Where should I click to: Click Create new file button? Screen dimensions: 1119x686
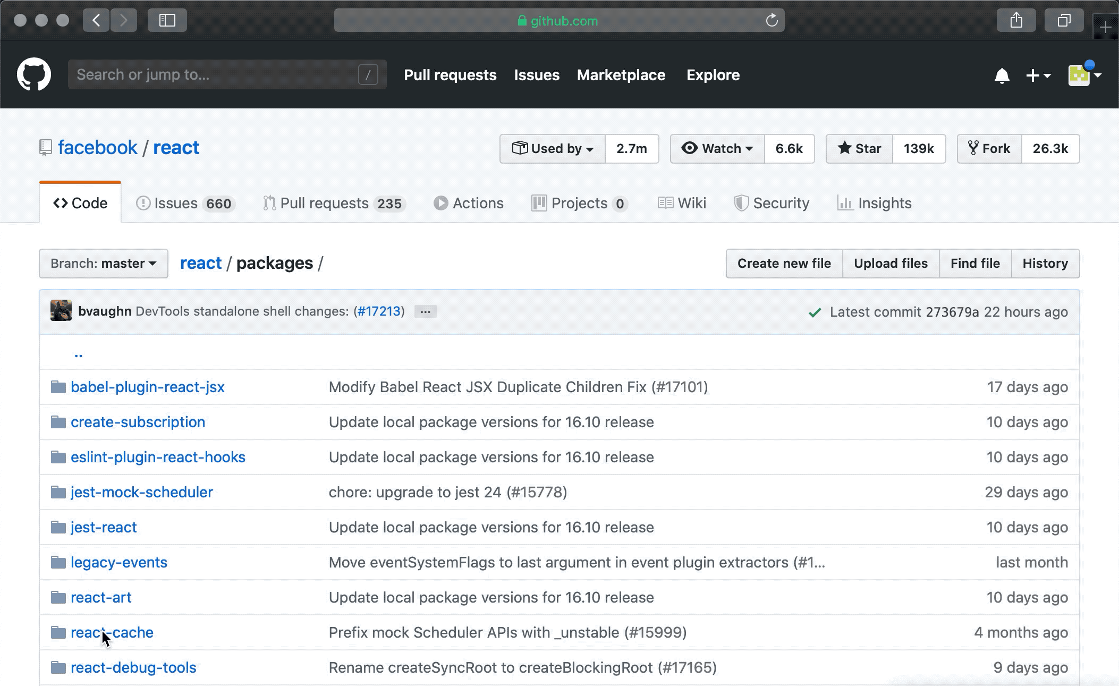point(784,264)
